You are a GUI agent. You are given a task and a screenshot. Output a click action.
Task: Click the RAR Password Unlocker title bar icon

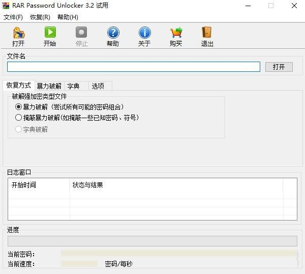point(6,6)
